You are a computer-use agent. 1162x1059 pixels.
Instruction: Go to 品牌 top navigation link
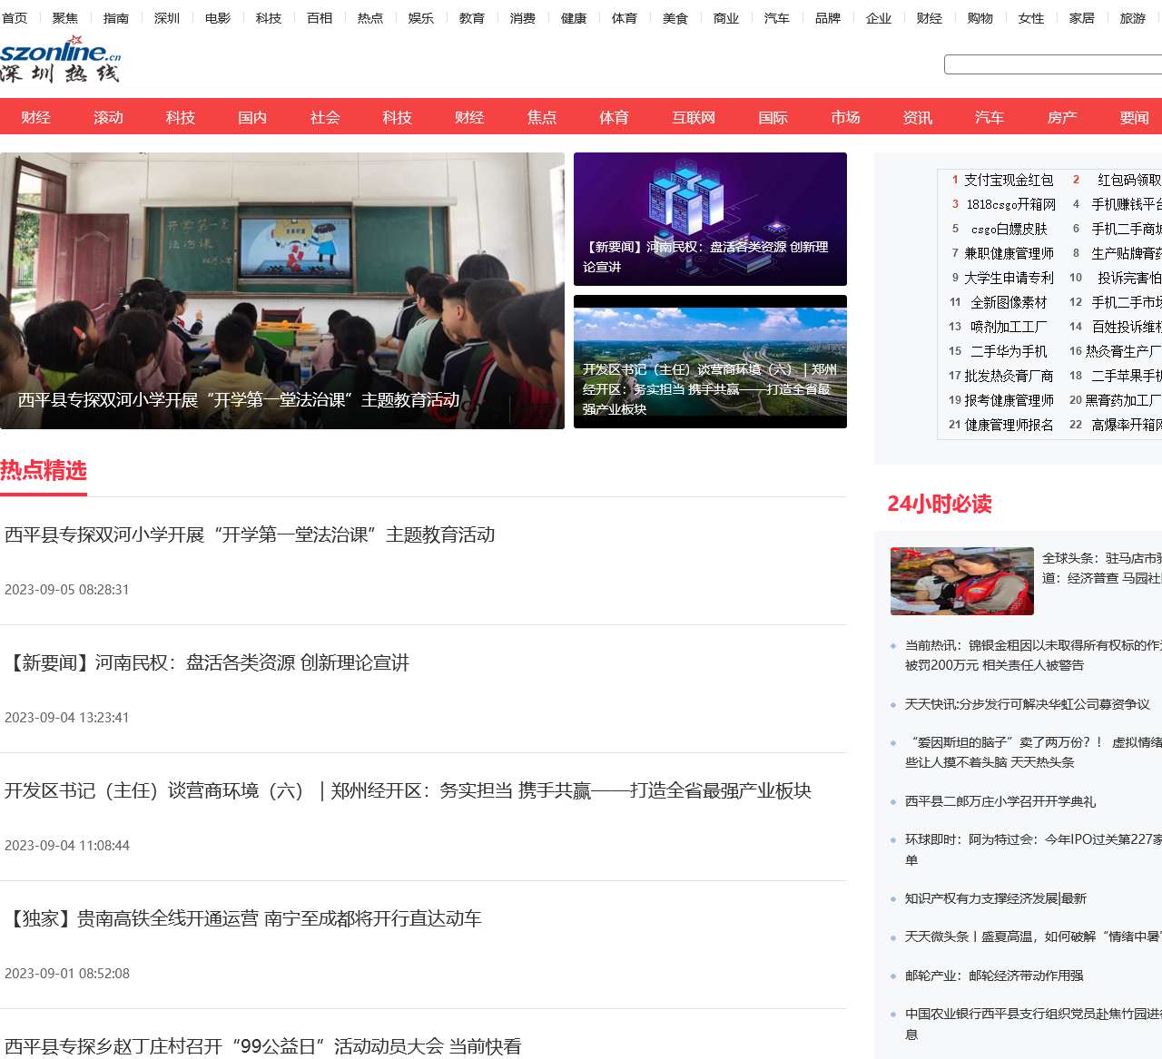click(x=828, y=18)
